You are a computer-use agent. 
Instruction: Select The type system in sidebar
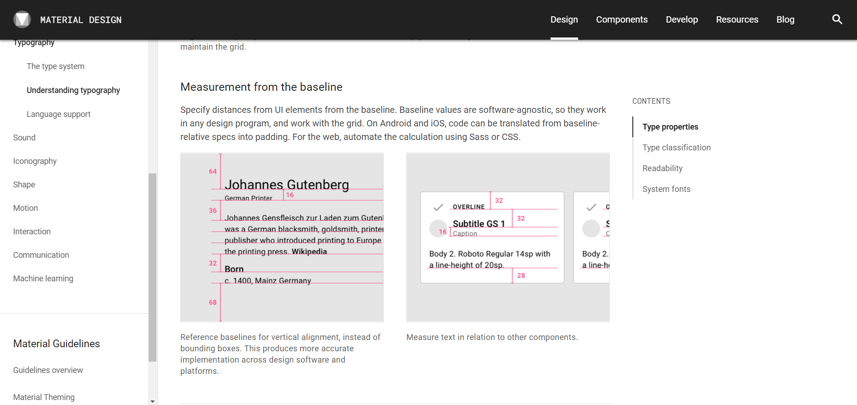(56, 66)
